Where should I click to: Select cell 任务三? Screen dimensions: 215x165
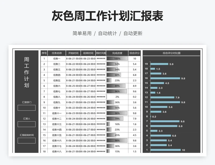click(57, 69)
